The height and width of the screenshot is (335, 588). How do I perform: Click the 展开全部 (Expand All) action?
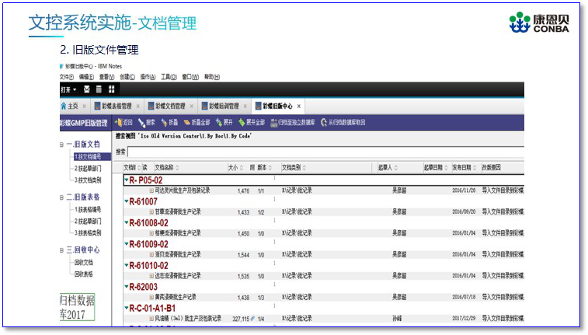click(x=252, y=123)
